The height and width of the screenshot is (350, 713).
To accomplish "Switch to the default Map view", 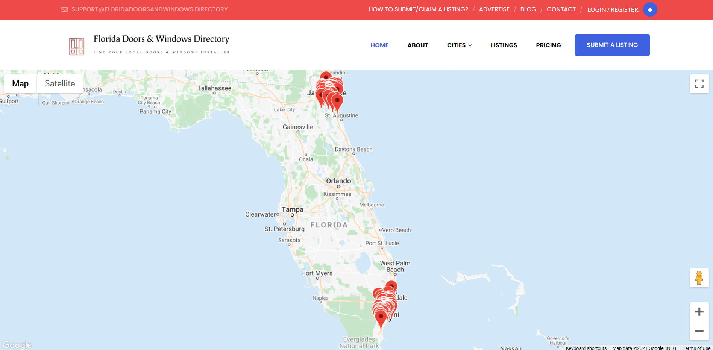I will [20, 83].
